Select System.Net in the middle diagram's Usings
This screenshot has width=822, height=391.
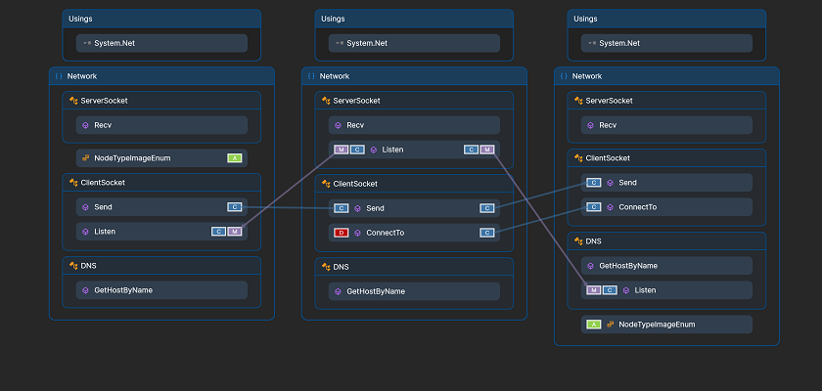point(367,43)
